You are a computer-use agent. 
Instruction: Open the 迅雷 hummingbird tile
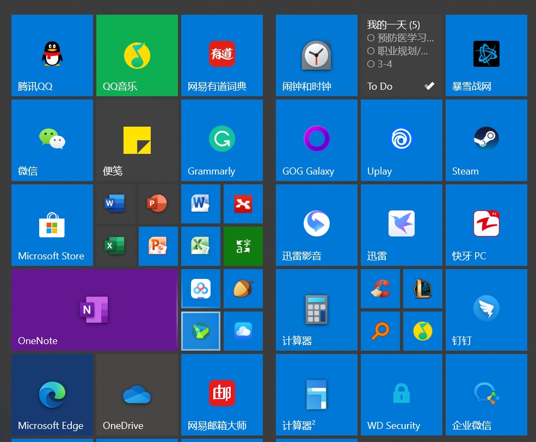[401, 225]
